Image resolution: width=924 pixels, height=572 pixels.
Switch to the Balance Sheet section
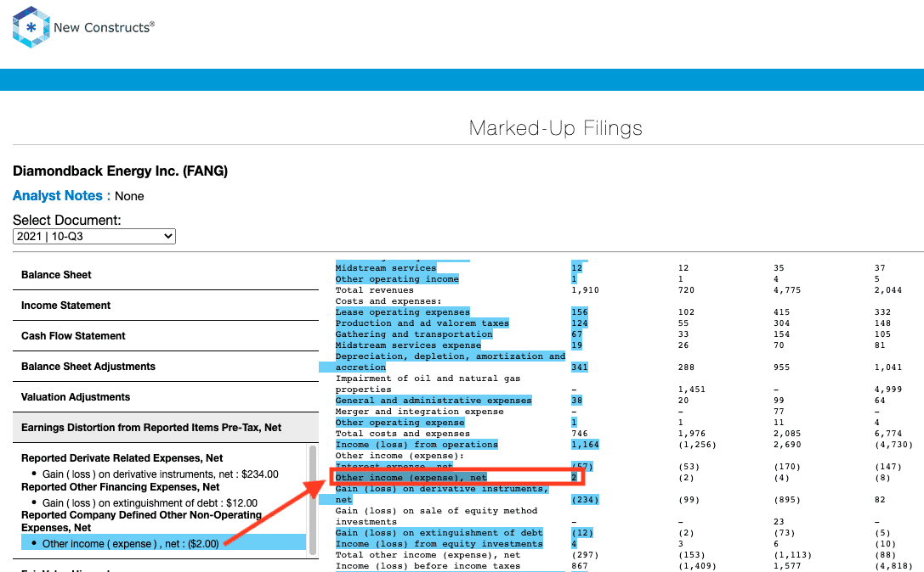pyautogui.click(x=56, y=275)
